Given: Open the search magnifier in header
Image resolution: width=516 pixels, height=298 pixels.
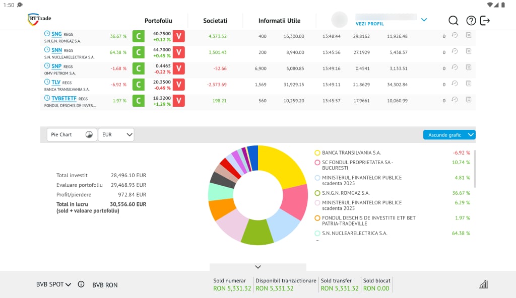Looking at the screenshot, I should 453,21.
